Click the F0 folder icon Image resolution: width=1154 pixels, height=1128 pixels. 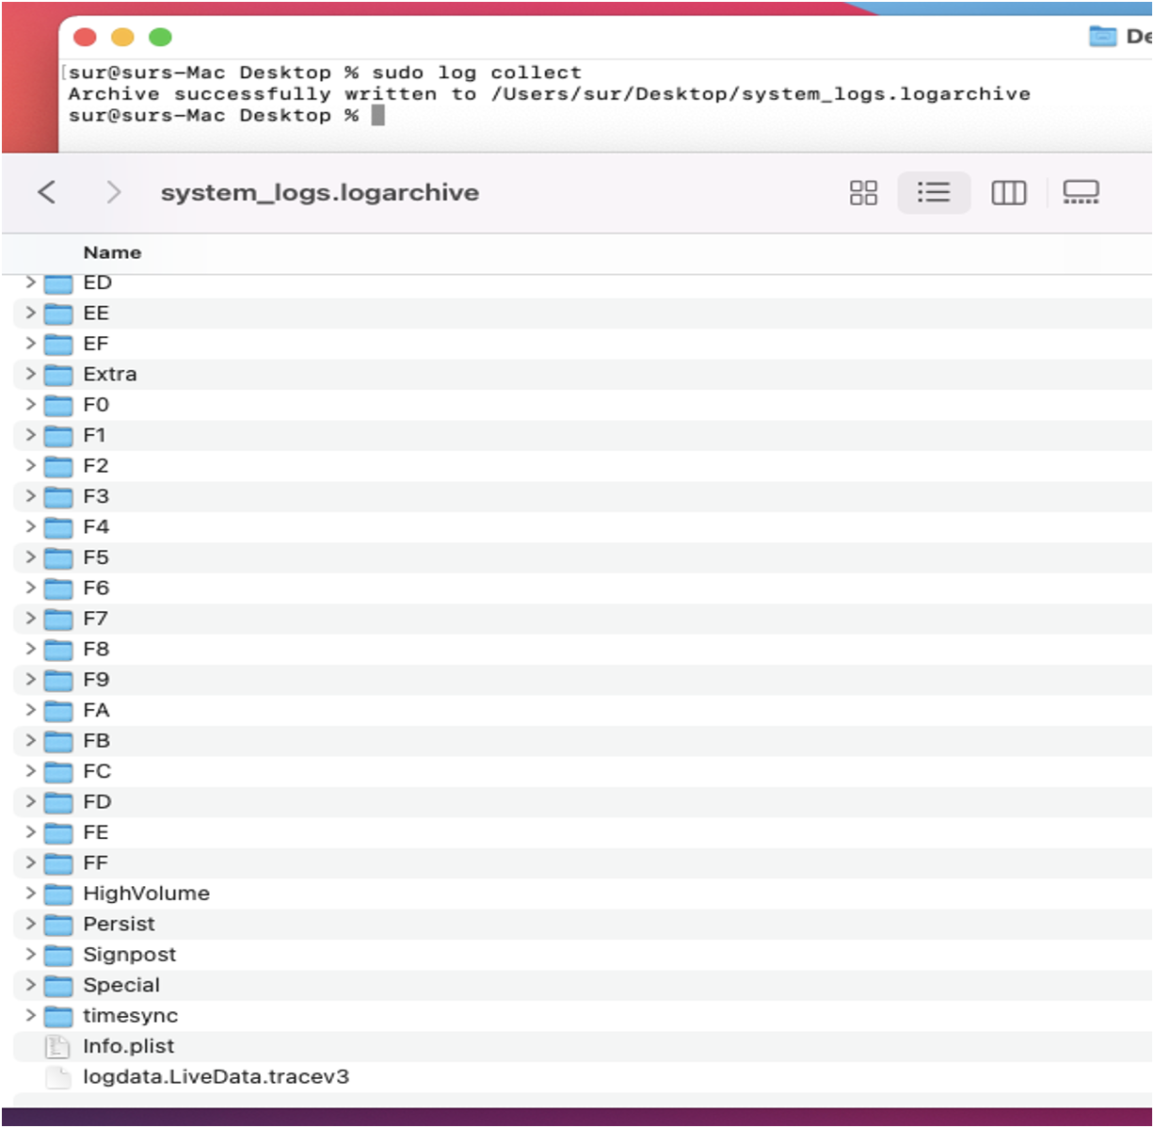58,405
